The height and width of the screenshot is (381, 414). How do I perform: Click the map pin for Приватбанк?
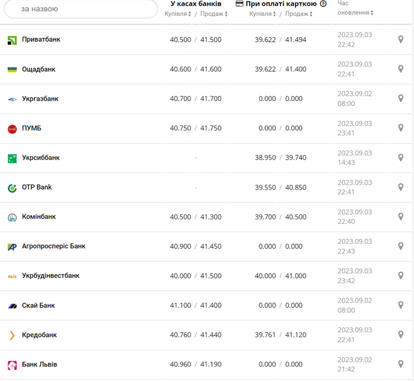(401, 39)
